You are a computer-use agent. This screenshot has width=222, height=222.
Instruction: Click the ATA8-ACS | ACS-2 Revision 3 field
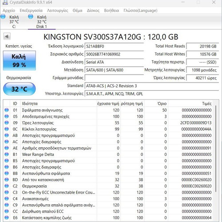coord(152,86)
